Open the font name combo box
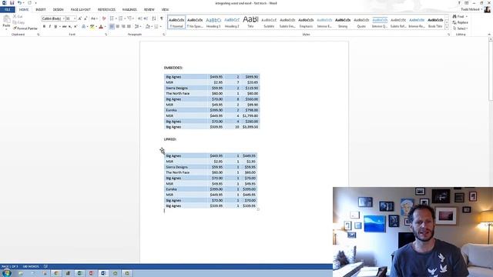 point(53,18)
